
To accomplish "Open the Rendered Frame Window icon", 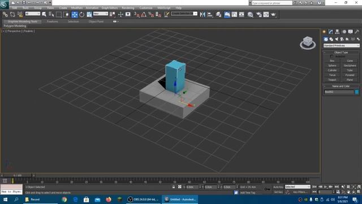I will (x=266, y=15).
